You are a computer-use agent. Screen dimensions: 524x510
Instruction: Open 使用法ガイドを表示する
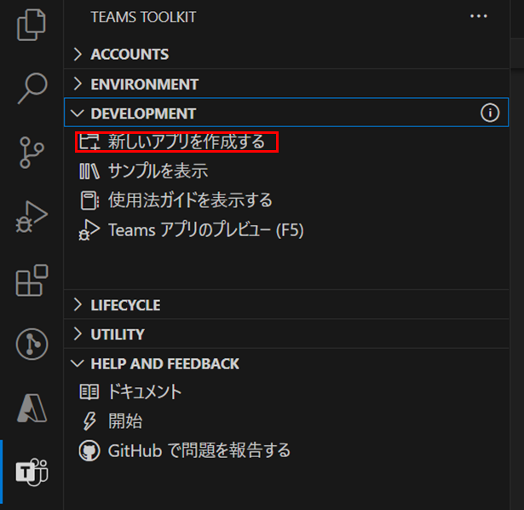pyautogui.click(x=190, y=200)
